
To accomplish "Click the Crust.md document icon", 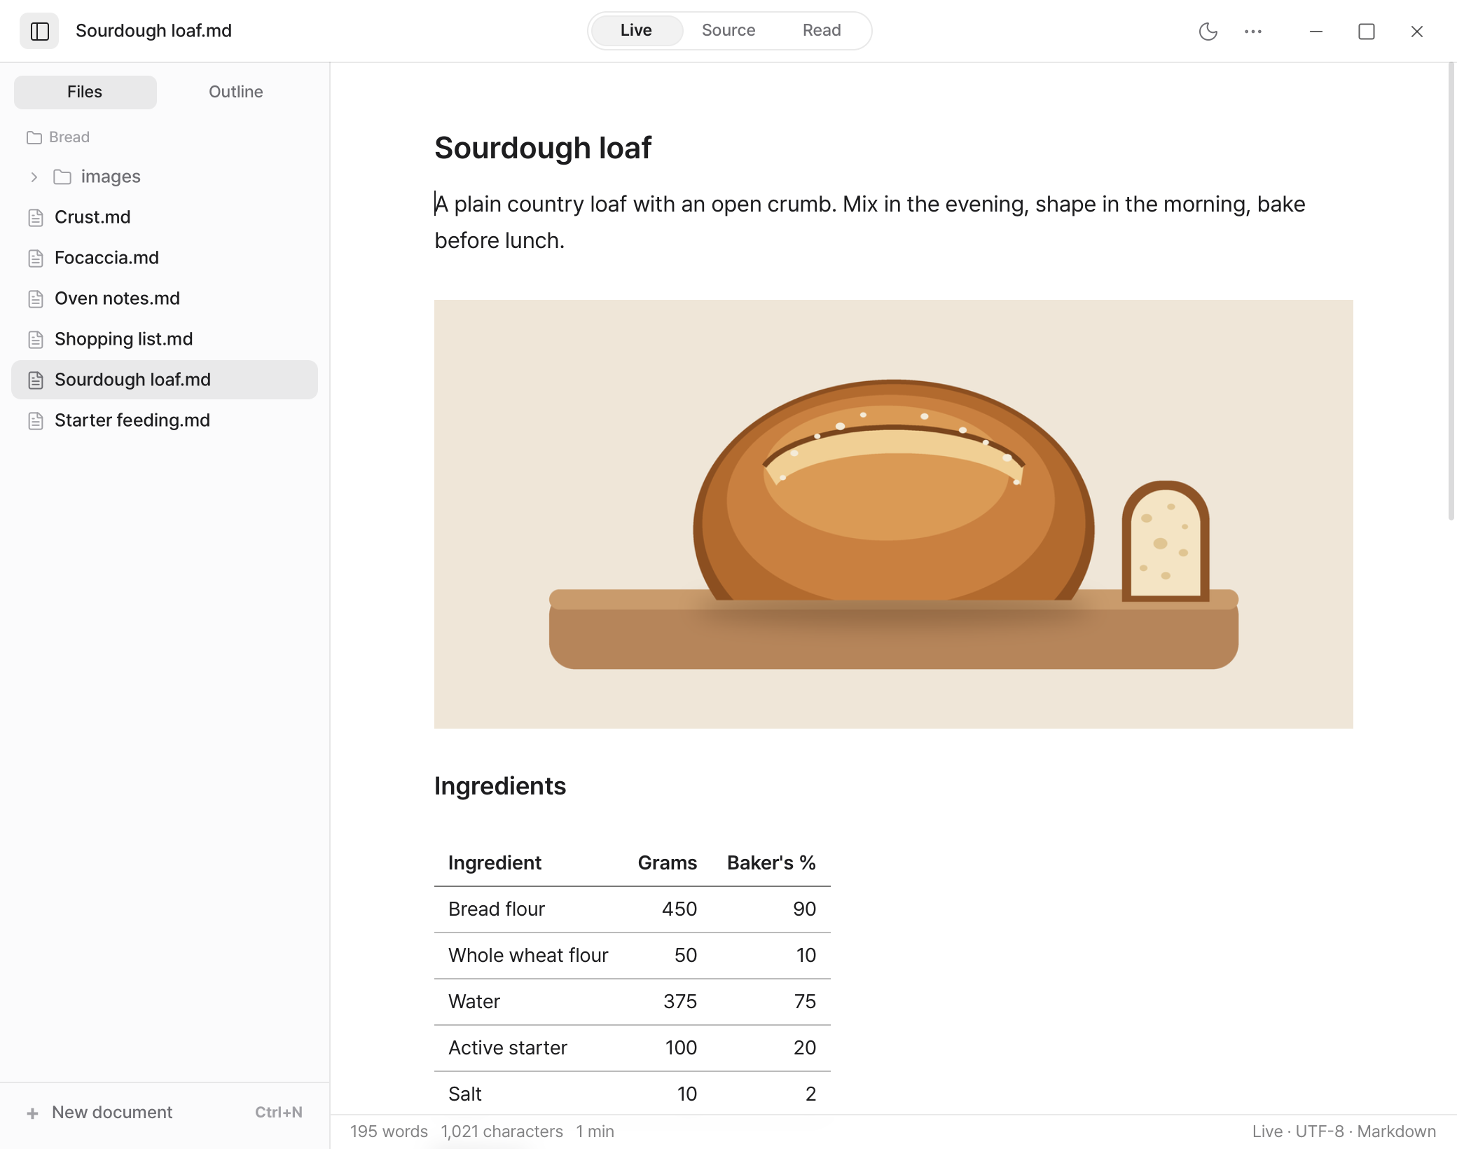I will click(36, 218).
